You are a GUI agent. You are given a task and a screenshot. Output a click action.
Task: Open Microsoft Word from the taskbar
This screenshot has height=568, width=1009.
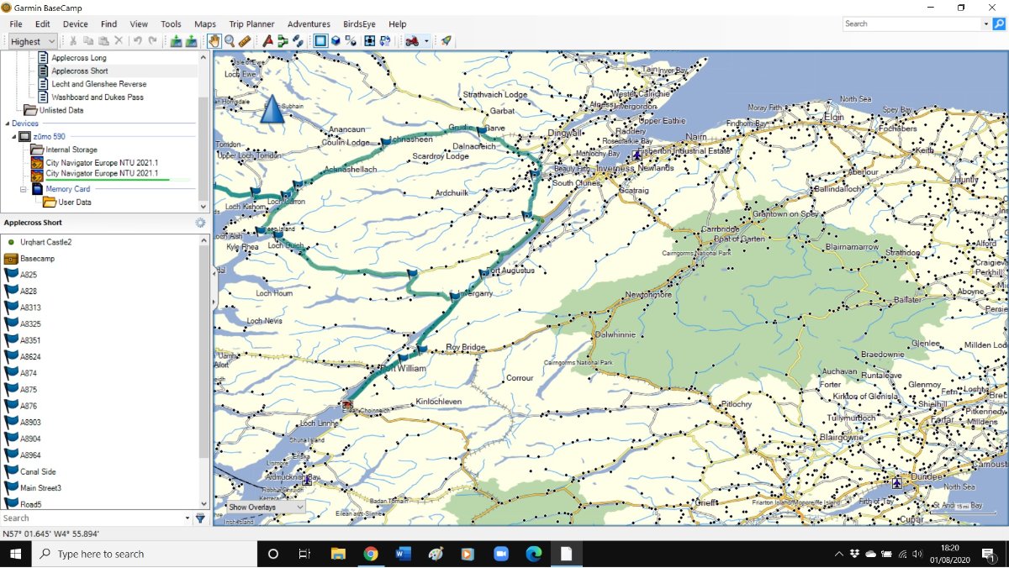click(x=403, y=554)
